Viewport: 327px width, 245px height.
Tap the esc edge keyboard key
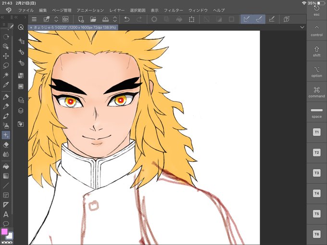(316, 11)
